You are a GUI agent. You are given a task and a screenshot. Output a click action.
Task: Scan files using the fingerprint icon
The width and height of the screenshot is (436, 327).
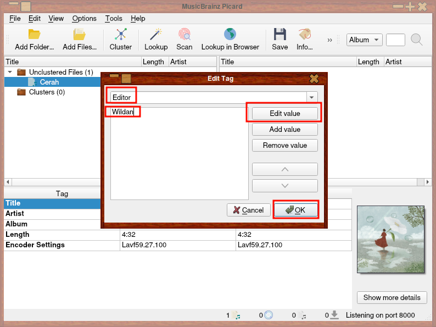[185, 35]
